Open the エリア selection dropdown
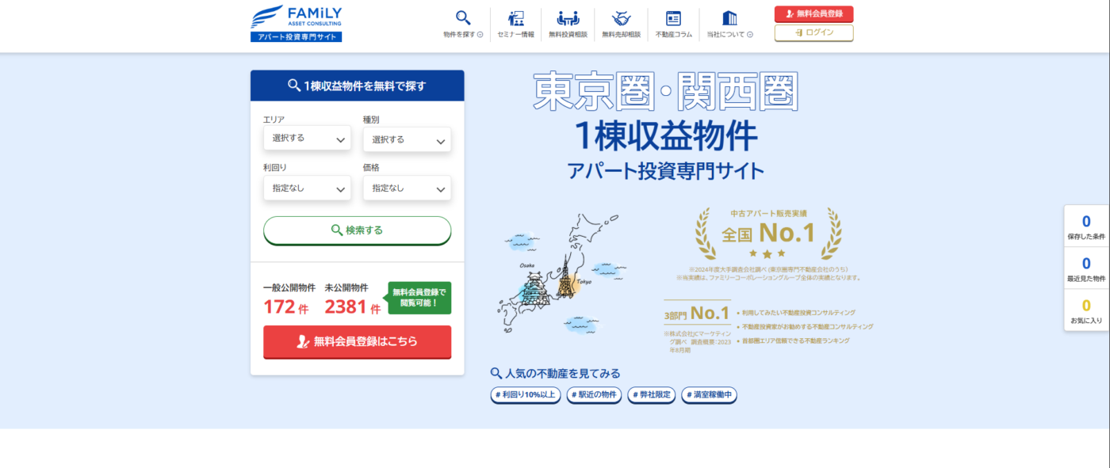This screenshot has height=468, width=1110. tap(307, 138)
